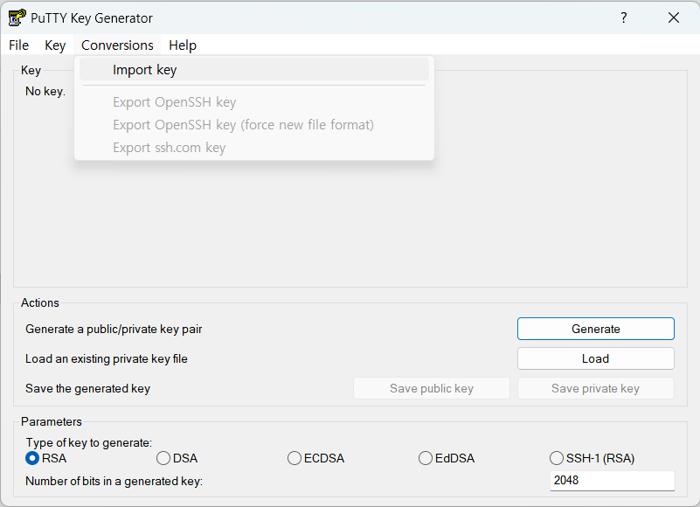Open the Help menu
700x507 pixels.
(x=183, y=45)
